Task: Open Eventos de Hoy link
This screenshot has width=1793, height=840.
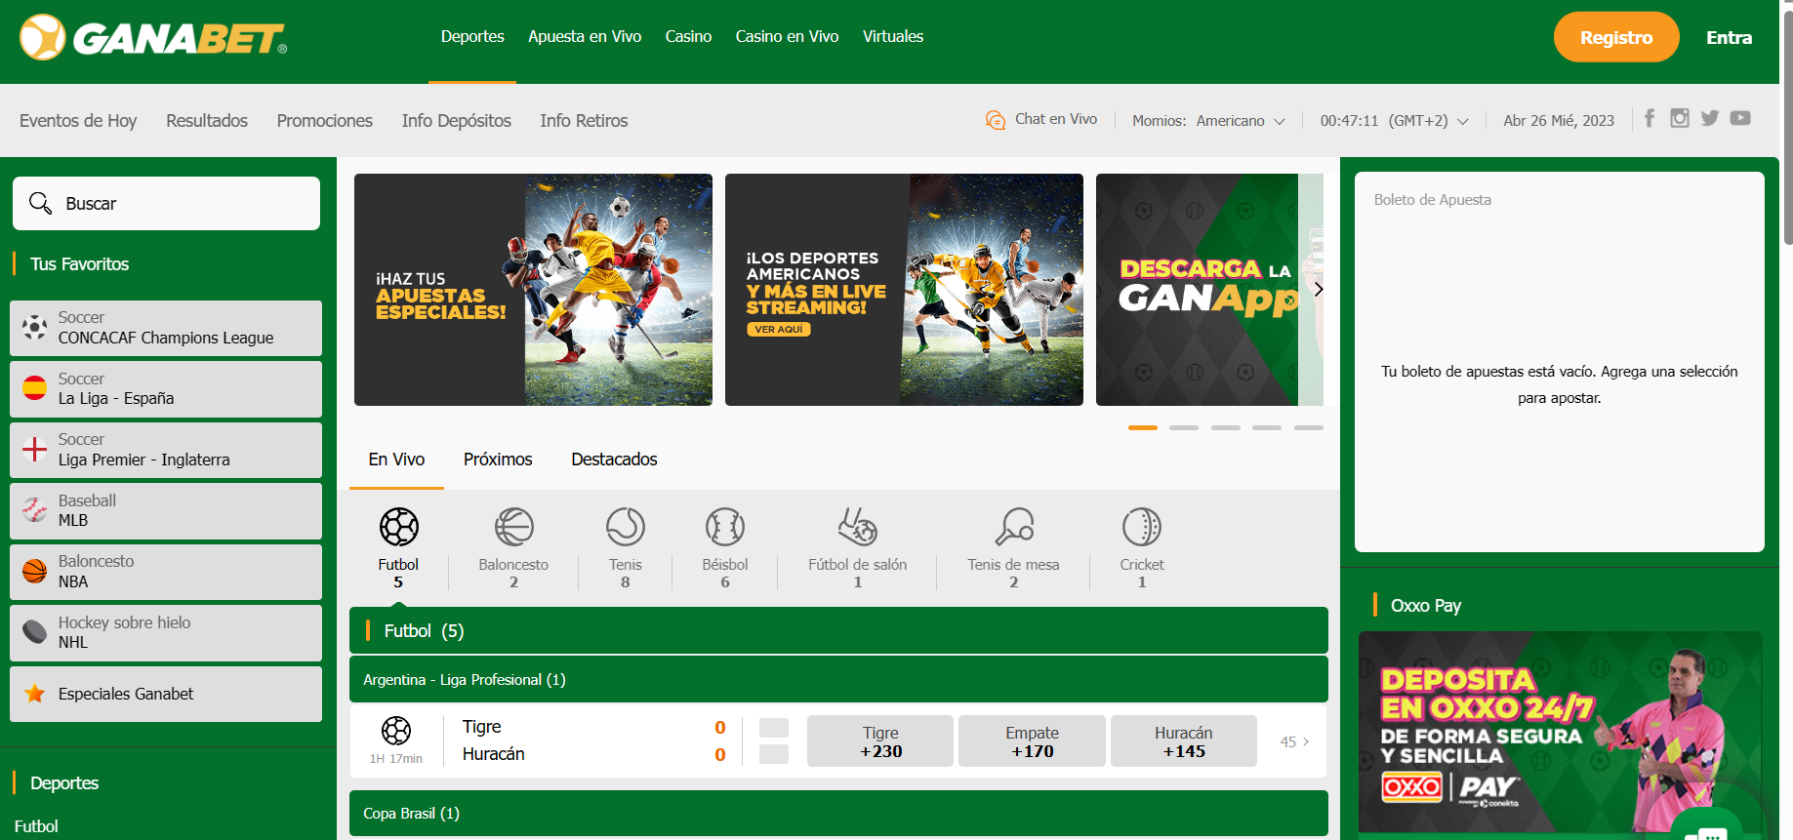Action: 78,121
